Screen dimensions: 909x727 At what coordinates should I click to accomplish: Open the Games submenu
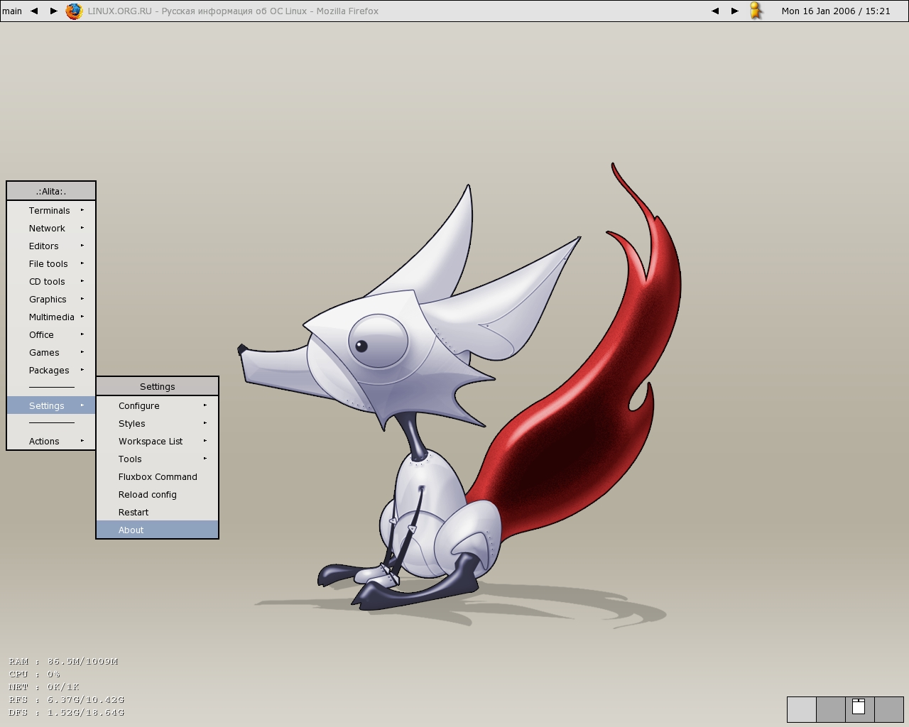click(51, 352)
